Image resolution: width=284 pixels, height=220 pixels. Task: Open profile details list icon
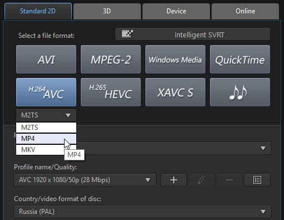[x=257, y=180]
